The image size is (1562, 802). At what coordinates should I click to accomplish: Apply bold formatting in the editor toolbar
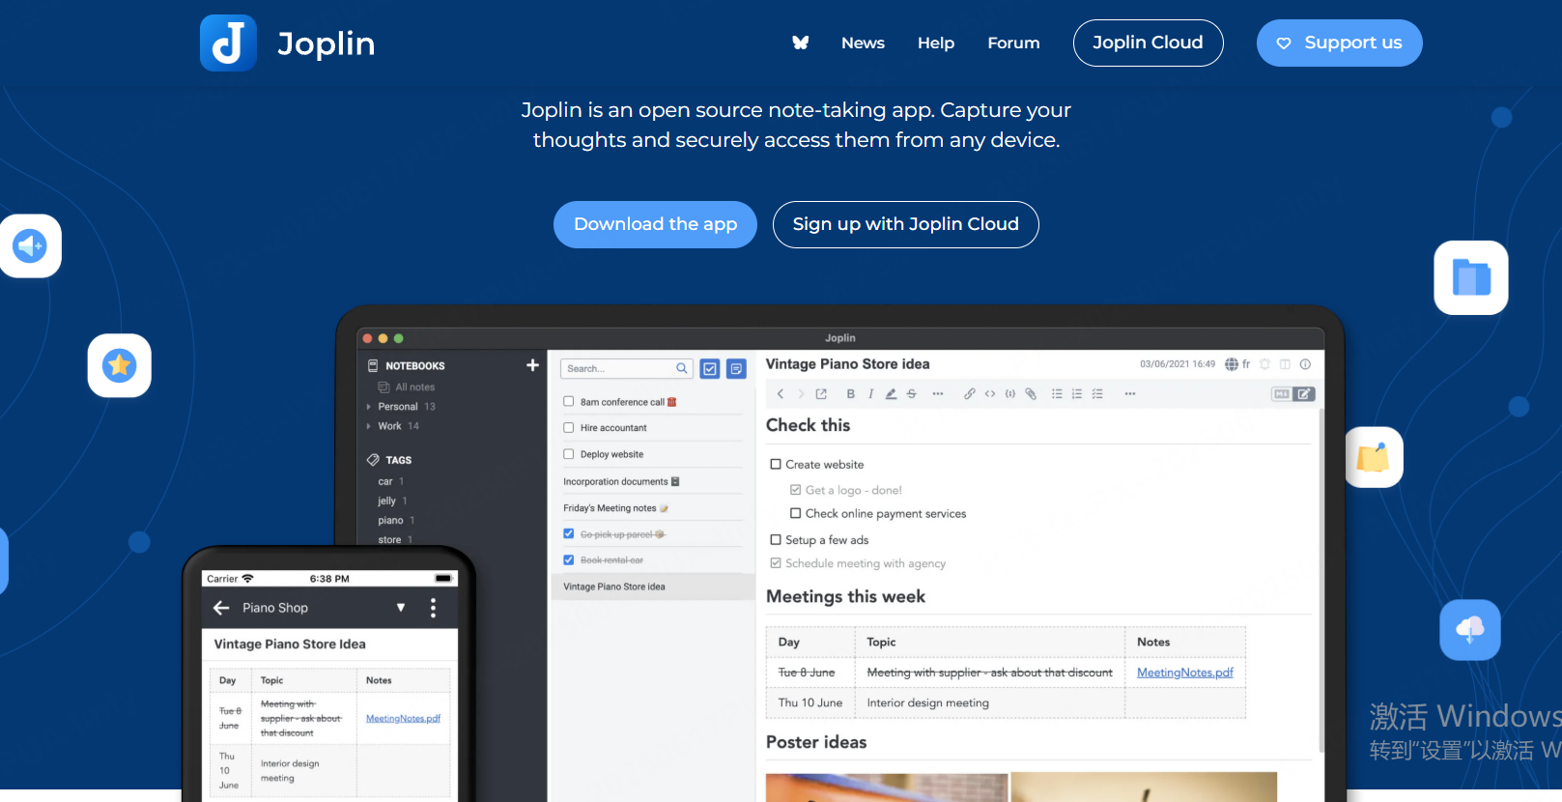850,393
